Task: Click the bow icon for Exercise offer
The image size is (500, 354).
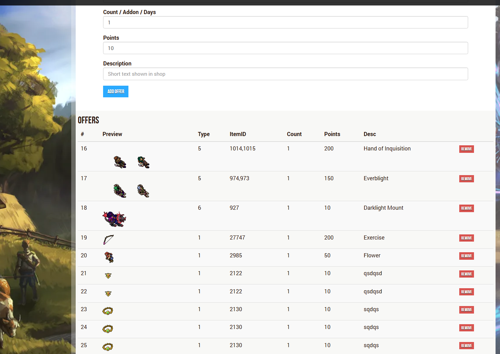Action: coord(108,240)
